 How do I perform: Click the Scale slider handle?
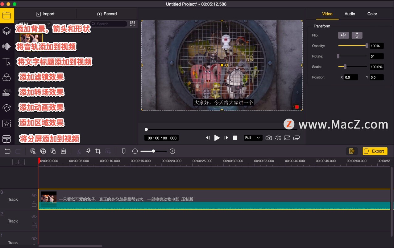click(345, 67)
